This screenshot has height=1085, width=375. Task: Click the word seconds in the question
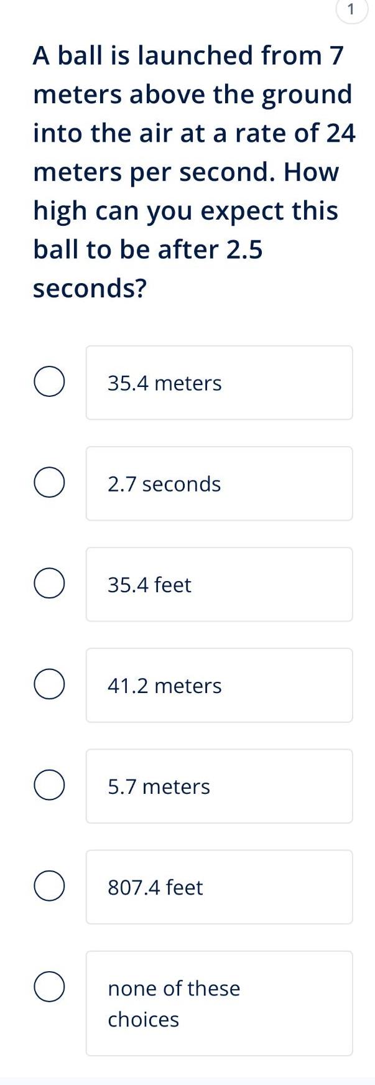click(x=90, y=287)
